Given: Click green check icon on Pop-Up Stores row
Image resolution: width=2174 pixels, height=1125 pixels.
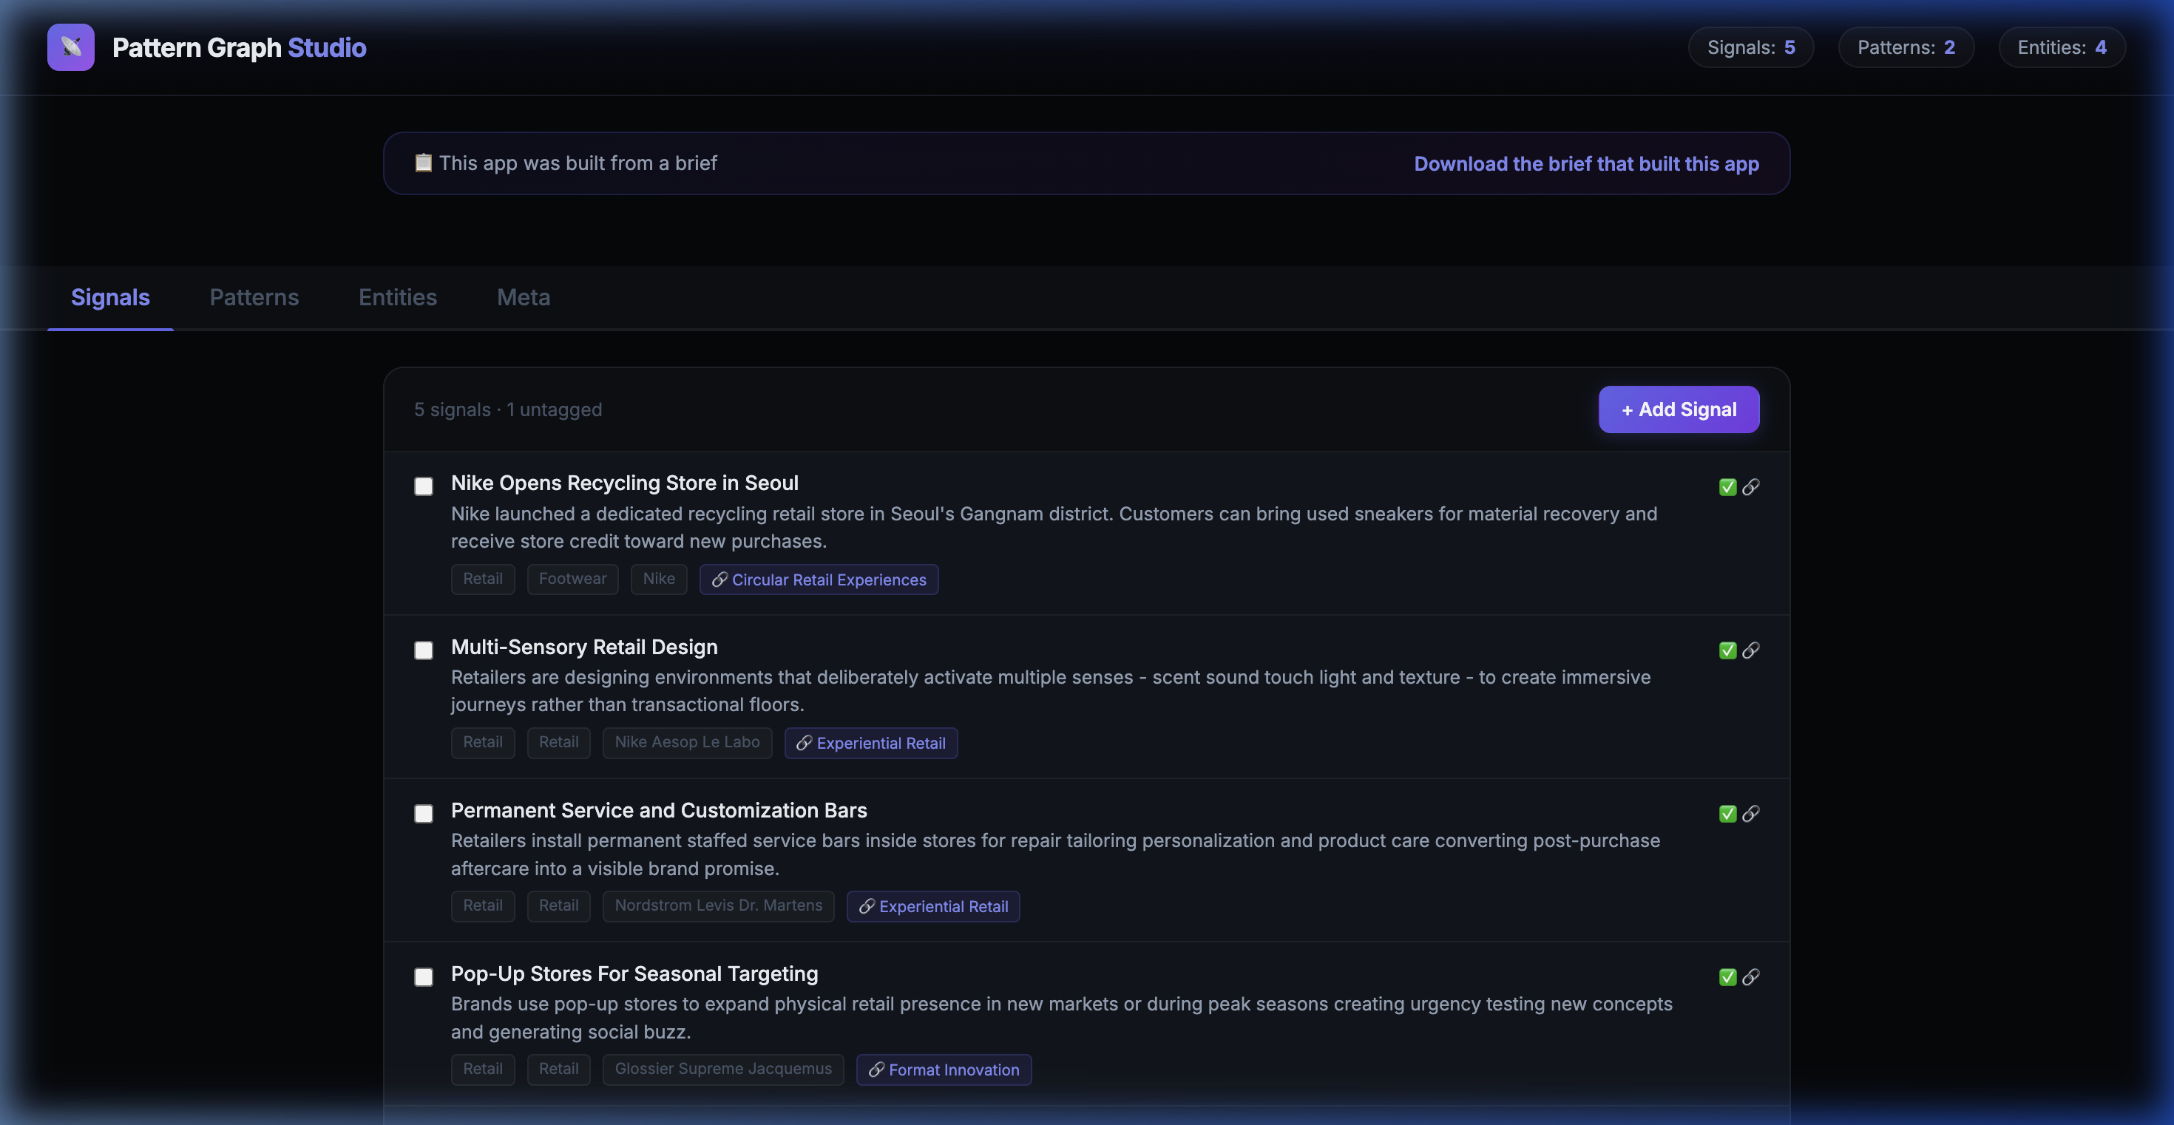Looking at the screenshot, I should pyautogui.click(x=1727, y=976).
